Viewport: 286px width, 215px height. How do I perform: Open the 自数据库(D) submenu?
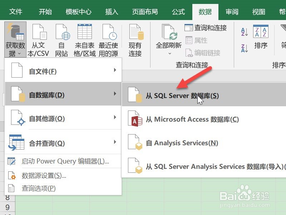click(63, 94)
